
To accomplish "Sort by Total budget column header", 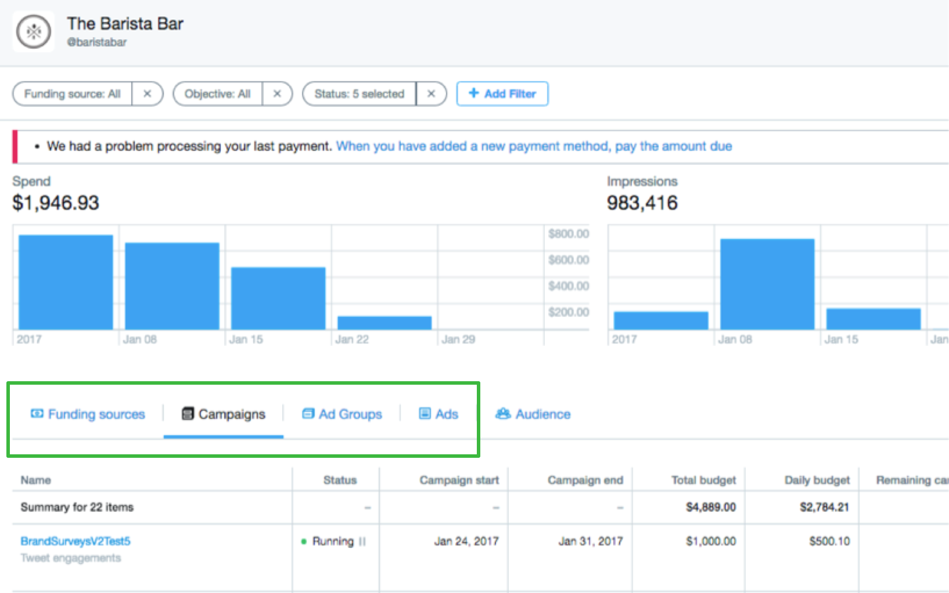I will [704, 480].
